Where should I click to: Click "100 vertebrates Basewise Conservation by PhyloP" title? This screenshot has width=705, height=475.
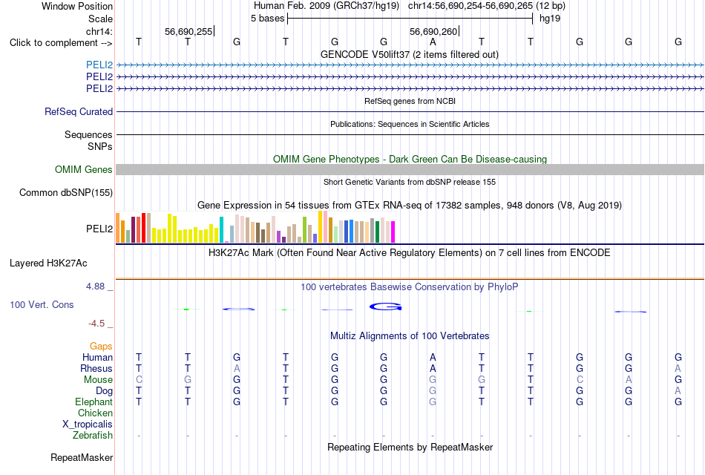(410, 287)
